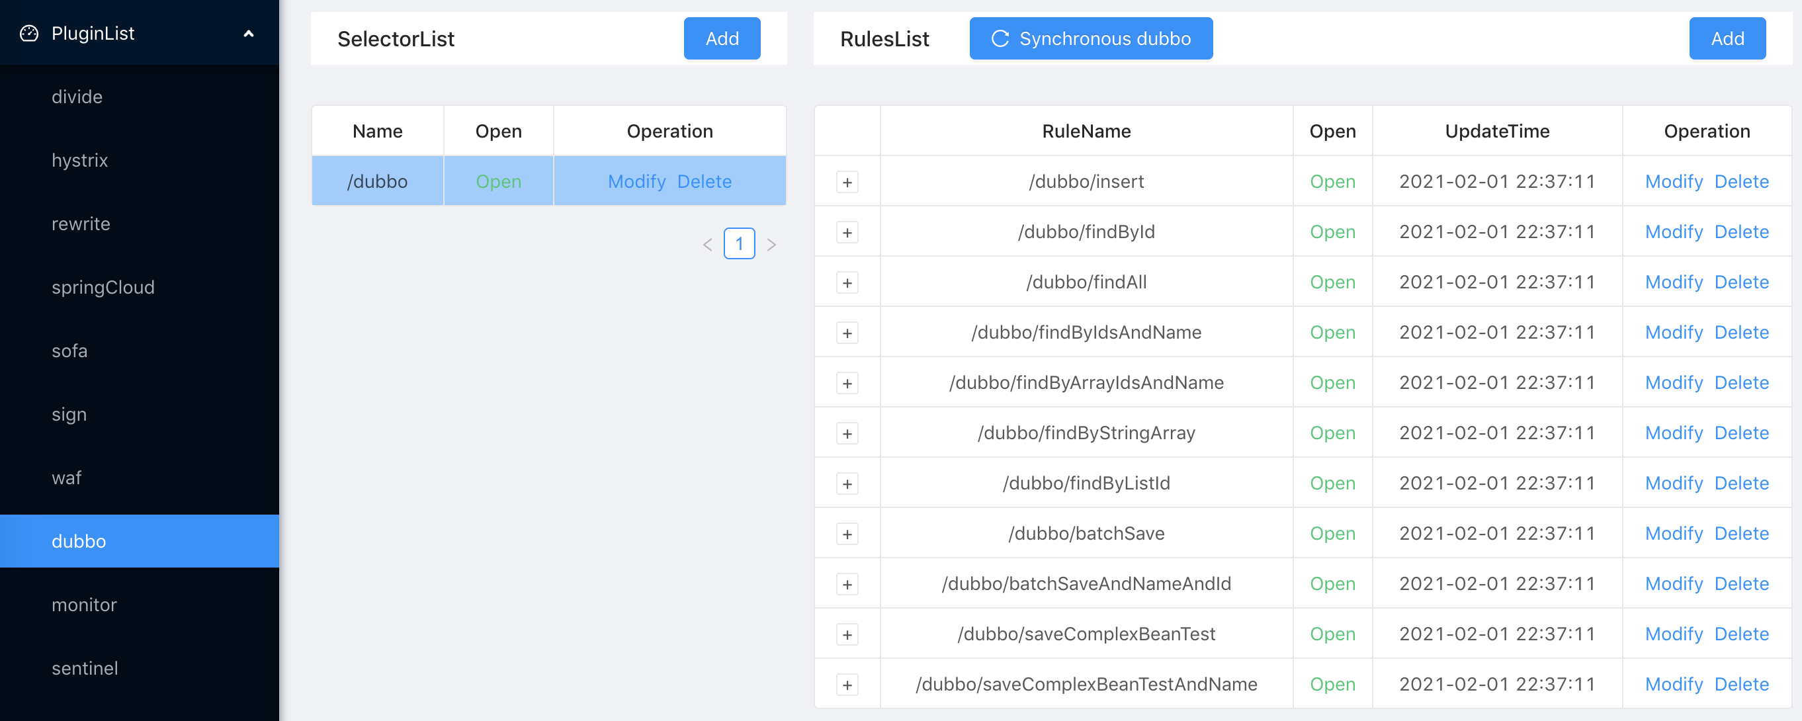Modify the /dubbo selector
The width and height of the screenshot is (1802, 721).
(636, 182)
